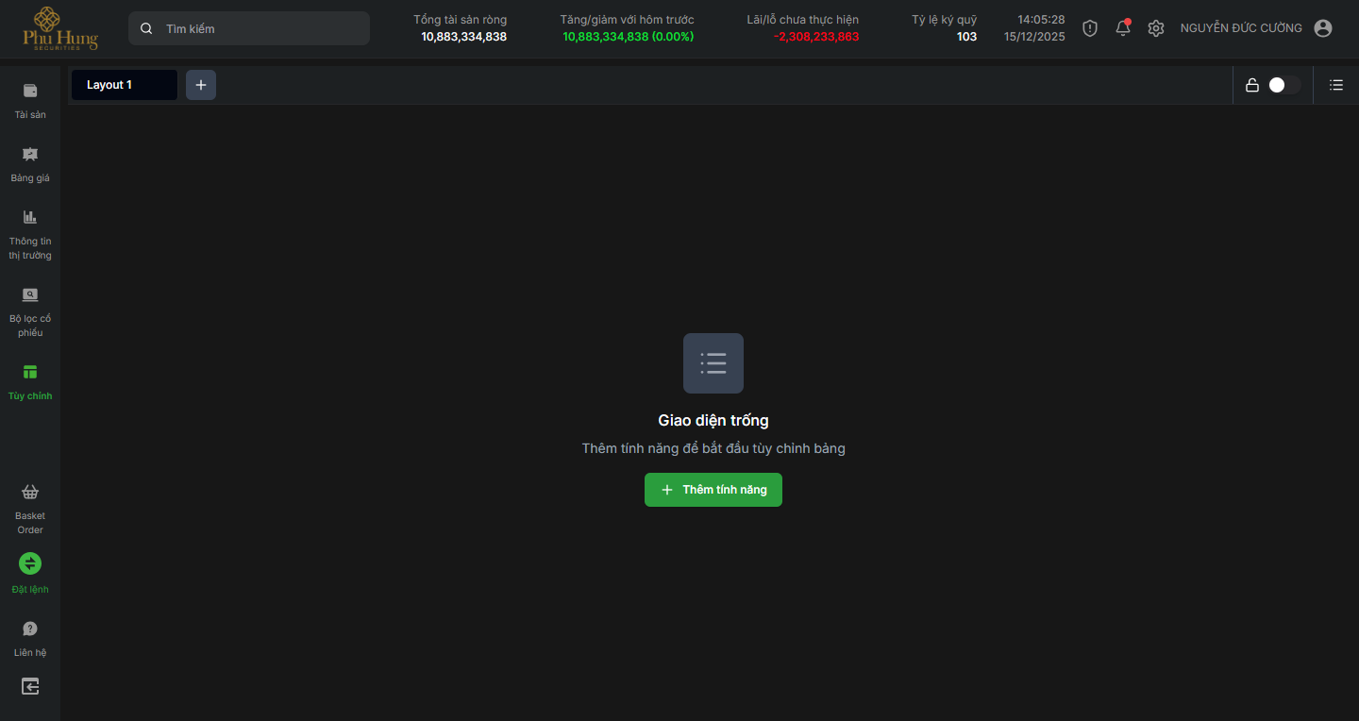Open the Tài sản wallet icon
This screenshot has height=721, width=1359.
(x=30, y=92)
